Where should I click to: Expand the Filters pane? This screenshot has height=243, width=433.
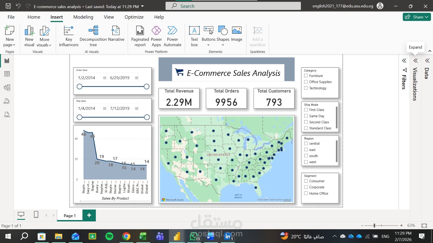click(x=404, y=61)
